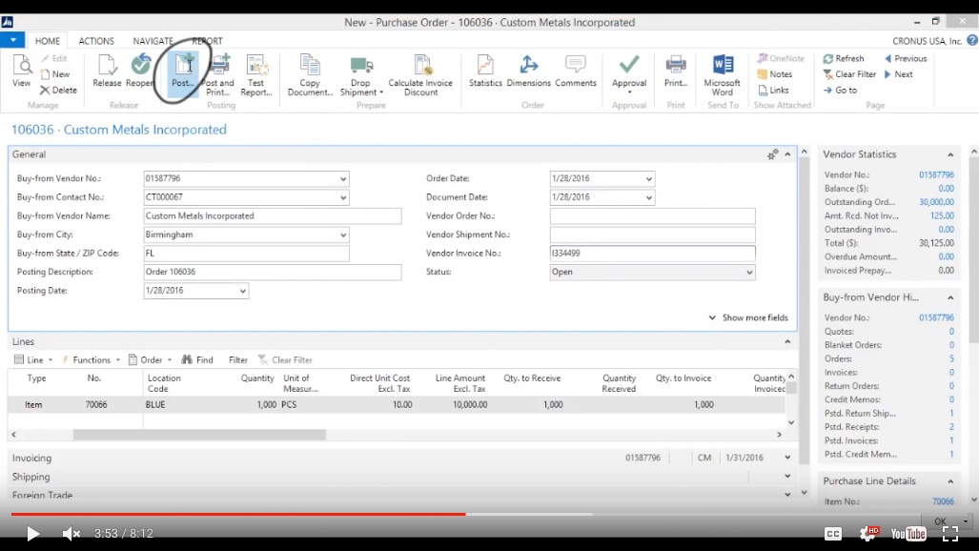The height and width of the screenshot is (551, 979).
Task: Click the video progress bar
Action: [x=466, y=514]
